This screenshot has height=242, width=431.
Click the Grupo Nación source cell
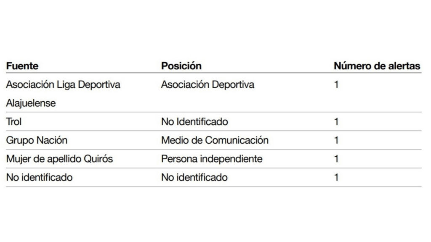37,140
